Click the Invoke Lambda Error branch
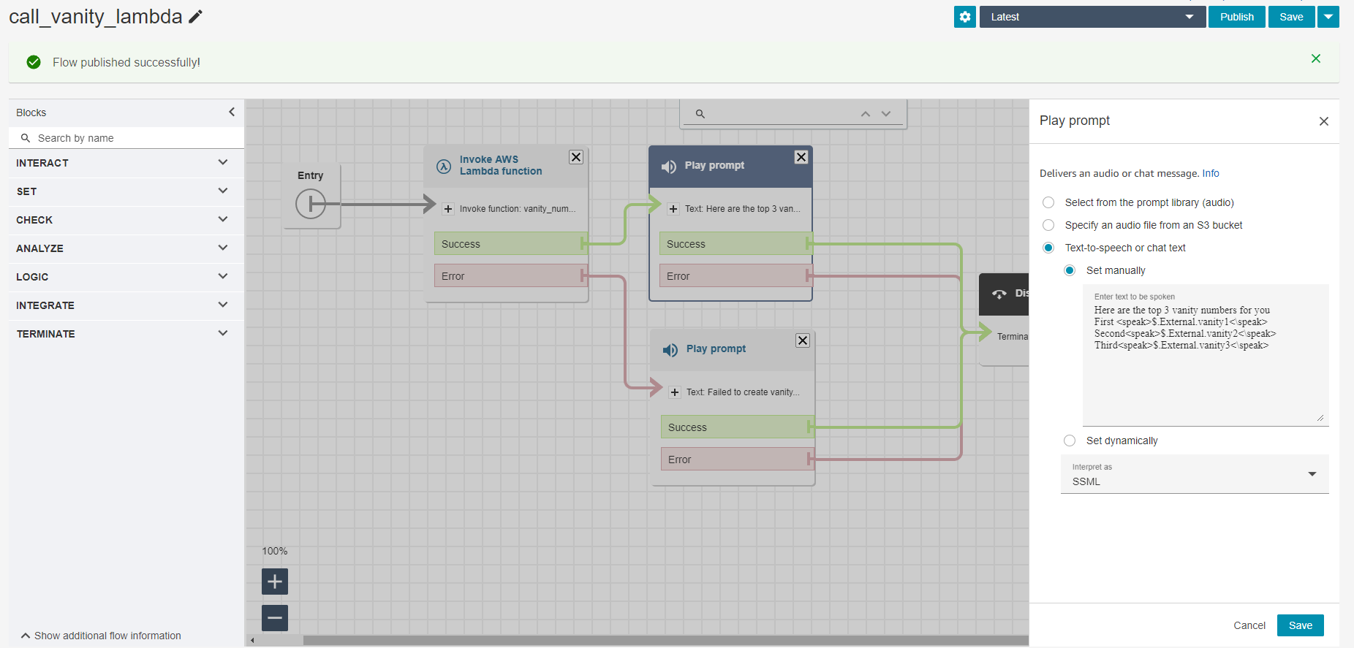Screen dimensions: 1354x648 click(510, 276)
